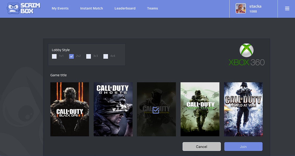Uncheck the Infinite Warfare game selection

(156, 110)
